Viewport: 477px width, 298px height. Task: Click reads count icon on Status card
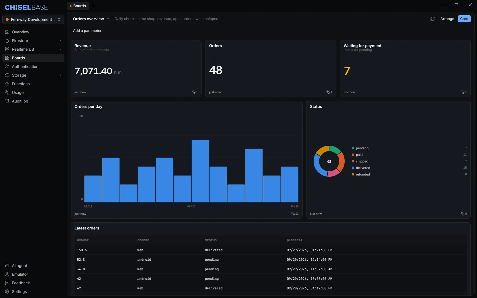[463, 214]
